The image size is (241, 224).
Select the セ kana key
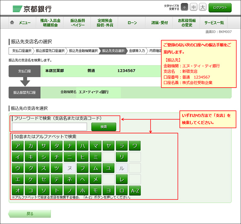pos(44,179)
